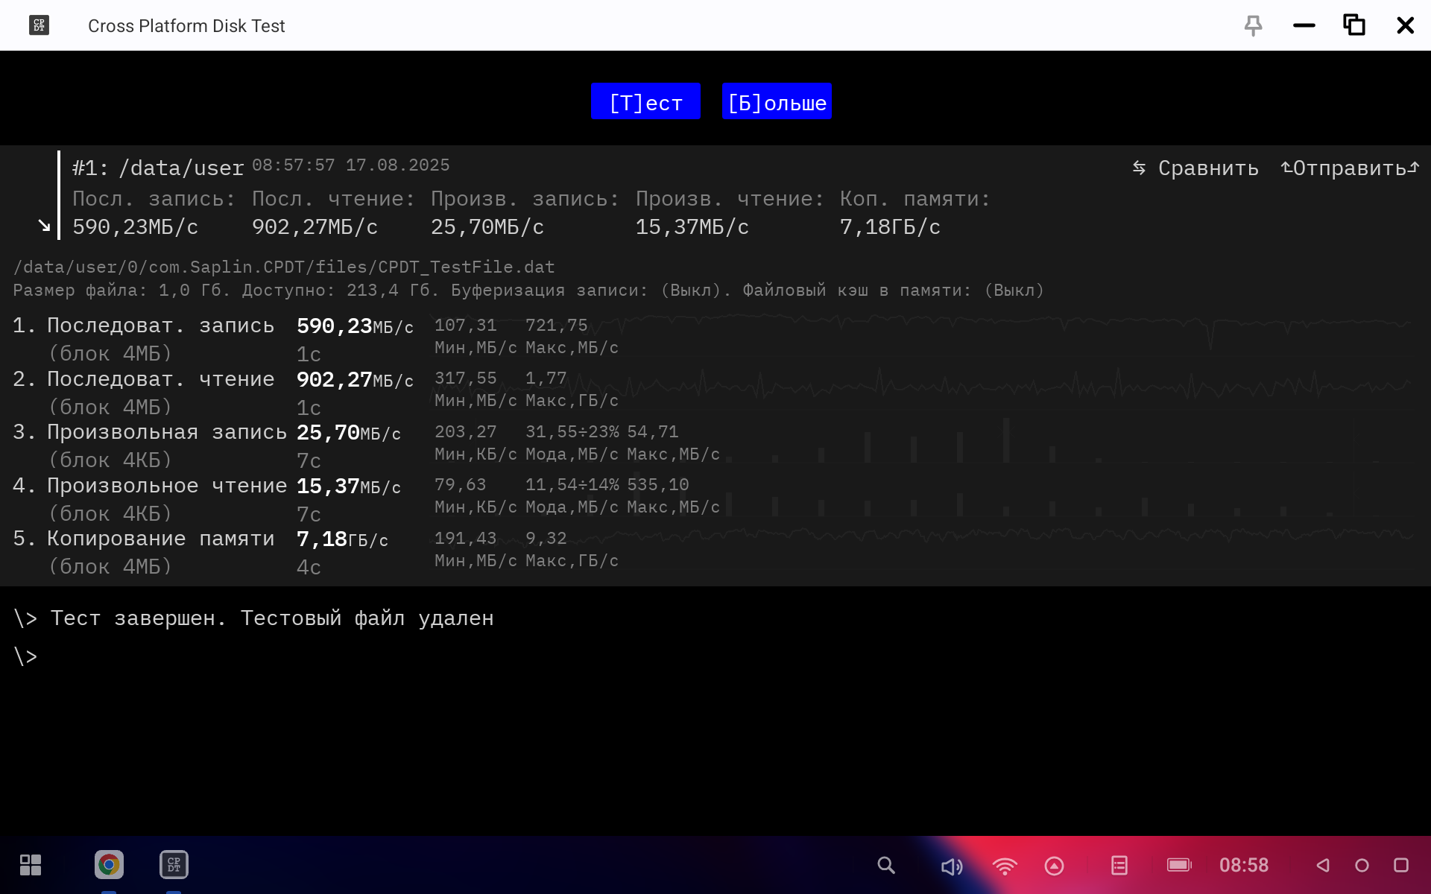
Task: Click the battery status icon
Action: click(x=1178, y=865)
